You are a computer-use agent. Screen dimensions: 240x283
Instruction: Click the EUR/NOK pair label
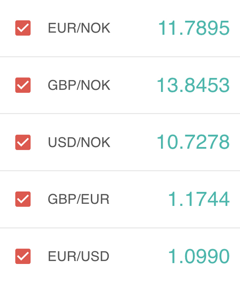[79, 28]
